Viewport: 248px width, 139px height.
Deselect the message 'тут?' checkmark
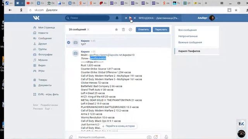click(x=69, y=42)
